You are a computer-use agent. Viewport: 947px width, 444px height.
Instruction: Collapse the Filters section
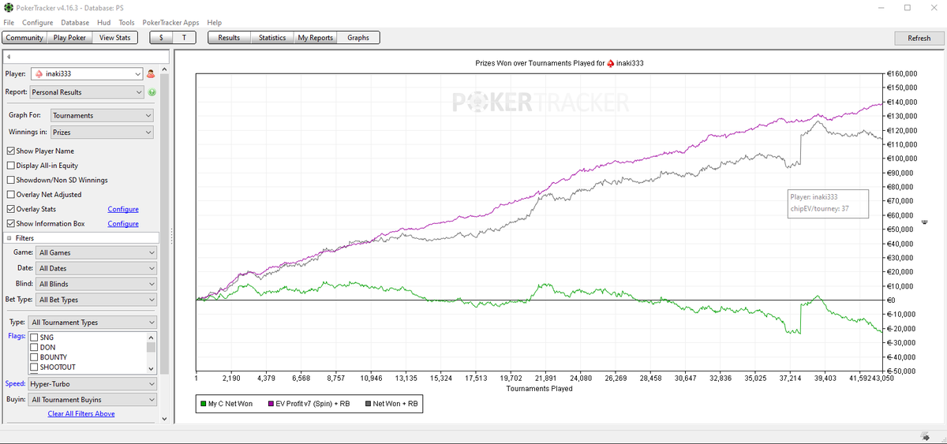[x=9, y=238]
